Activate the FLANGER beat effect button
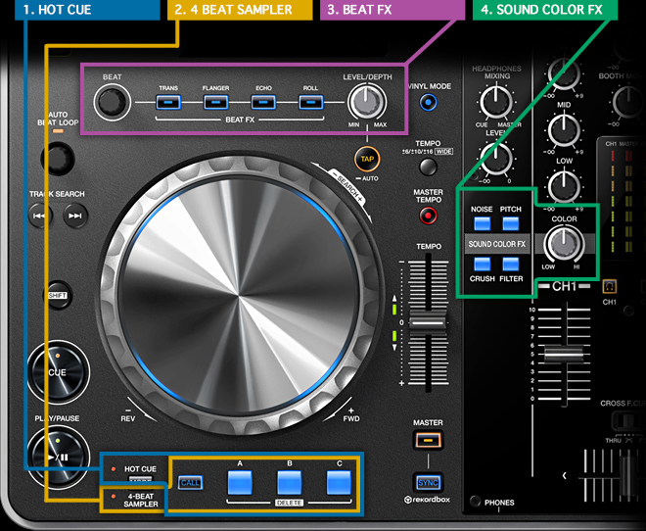Screen dimensions: 646x531 216,102
